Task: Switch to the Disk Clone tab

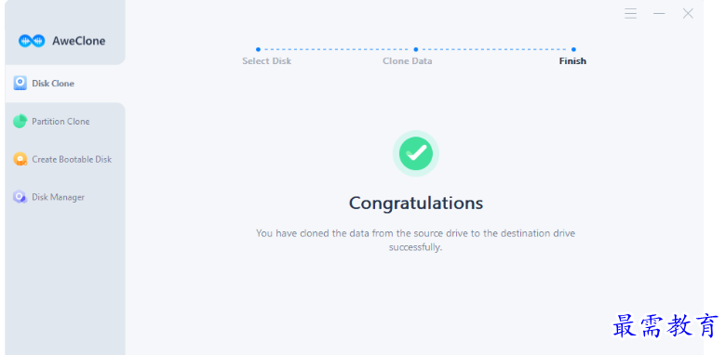Action: (x=65, y=84)
